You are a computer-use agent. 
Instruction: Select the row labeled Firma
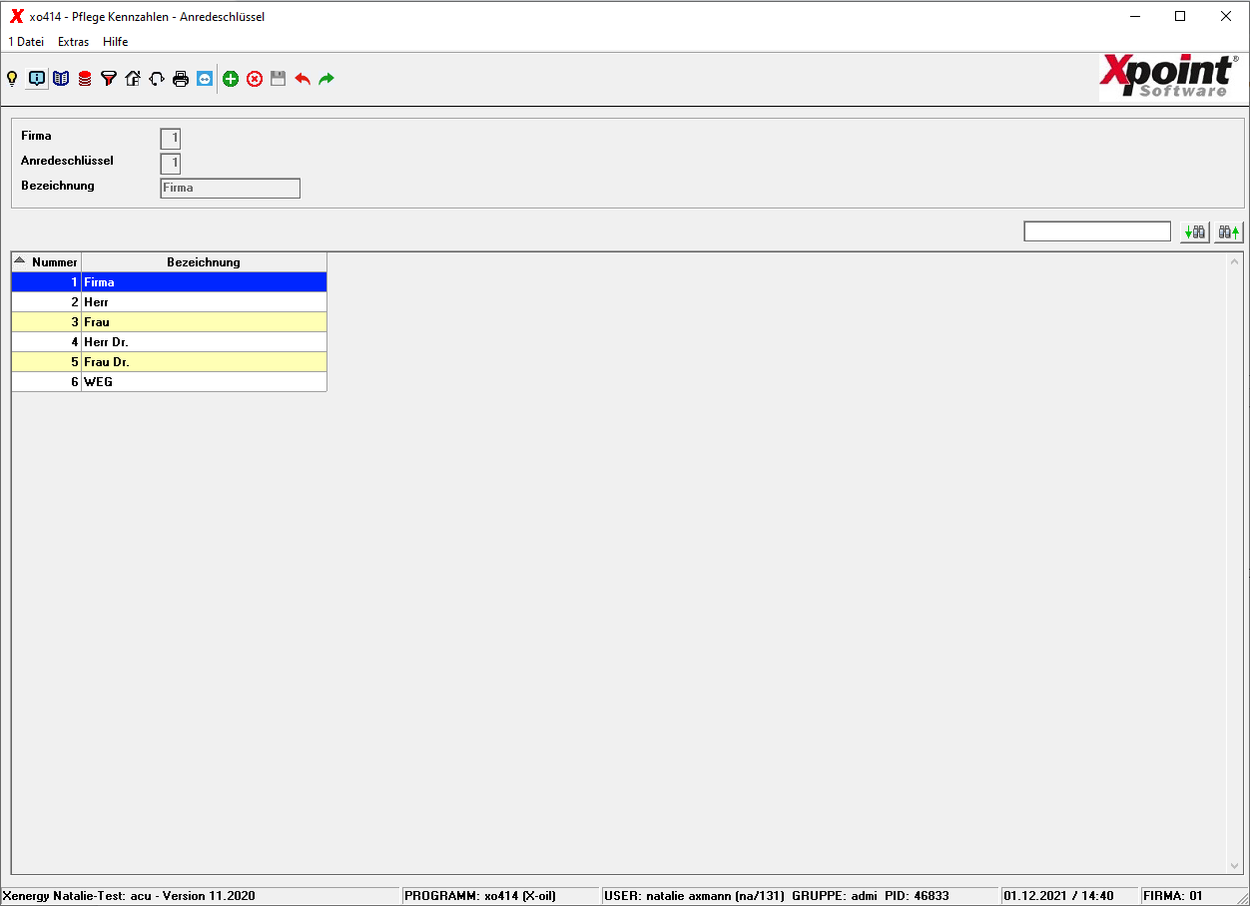[x=169, y=282]
